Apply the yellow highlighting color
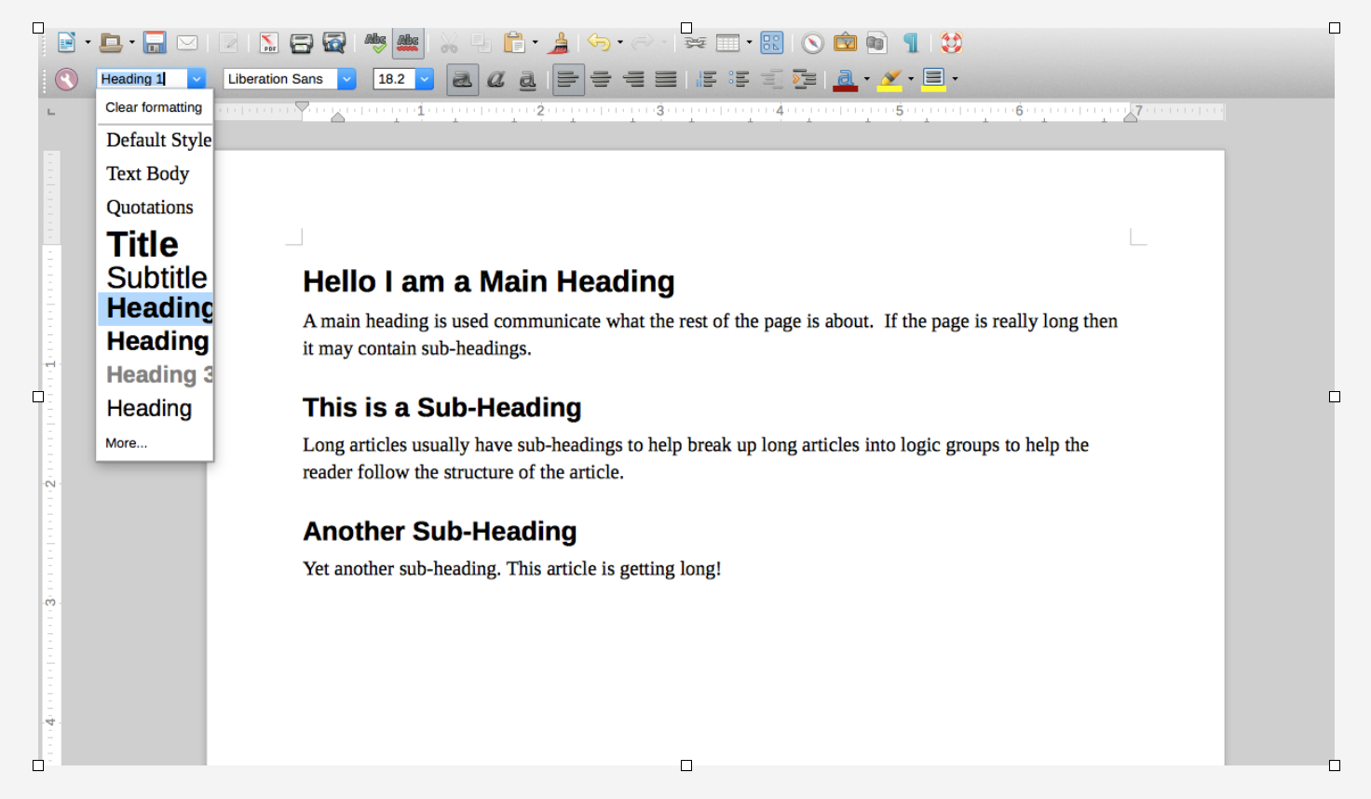 coord(890,80)
